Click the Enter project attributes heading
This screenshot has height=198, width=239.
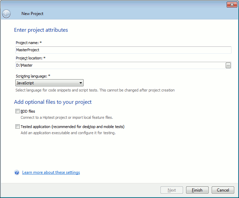pyautogui.click(x=41, y=30)
